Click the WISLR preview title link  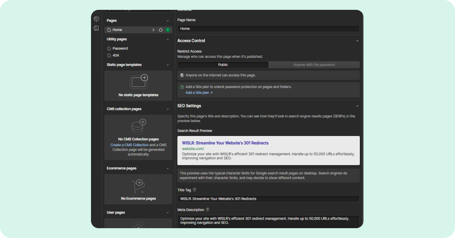[225, 143]
